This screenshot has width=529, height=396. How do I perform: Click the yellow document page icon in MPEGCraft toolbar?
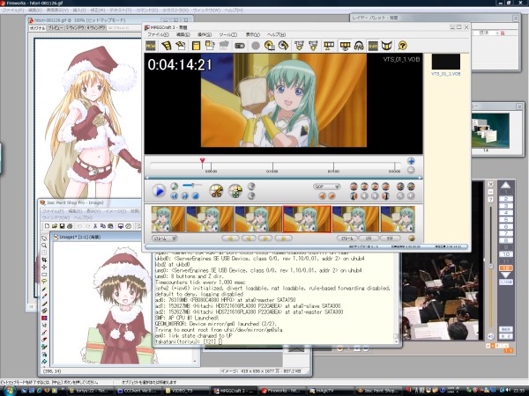click(196, 46)
